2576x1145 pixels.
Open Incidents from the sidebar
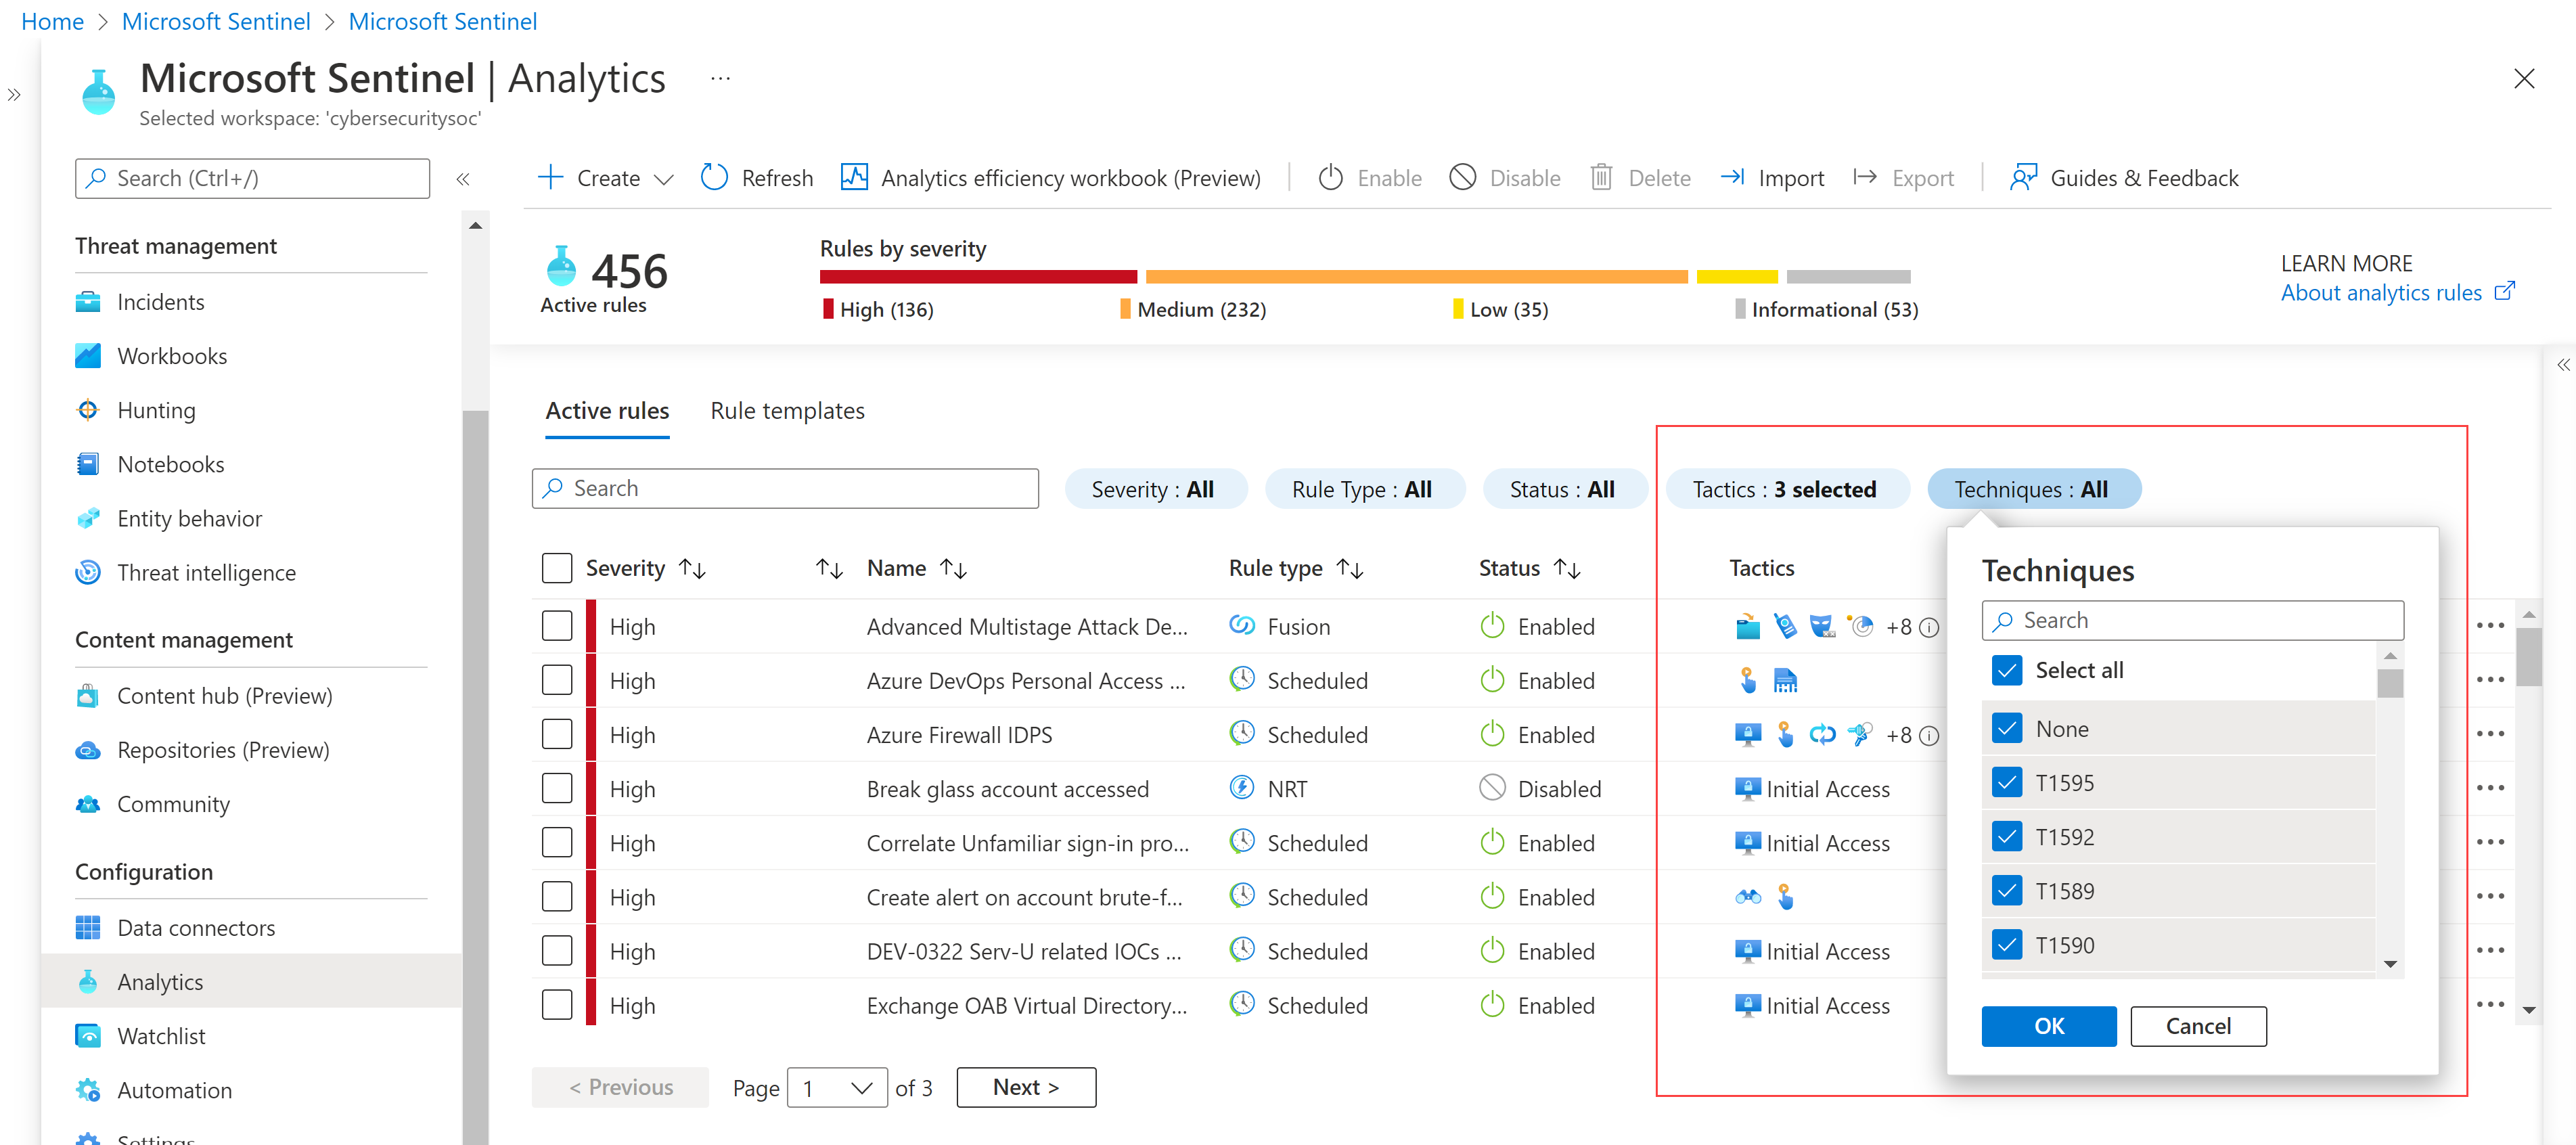pyautogui.click(x=160, y=302)
